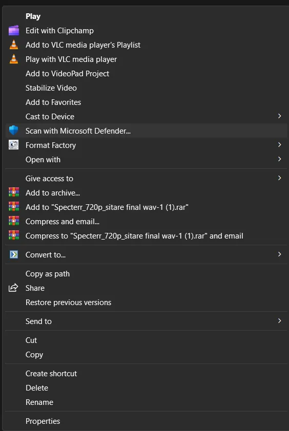The image size is (289, 431).
Task: Open Cast to Device entry
Action: (146, 116)
